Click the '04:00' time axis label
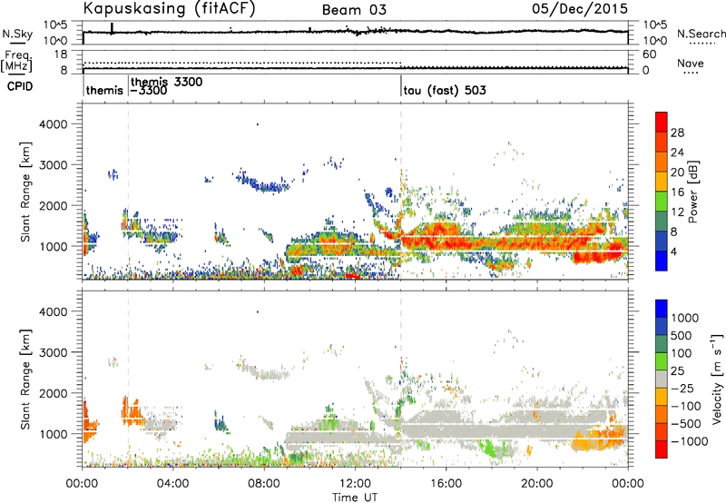The height and width of the screenshot is (503, 726). click(172, 484)
